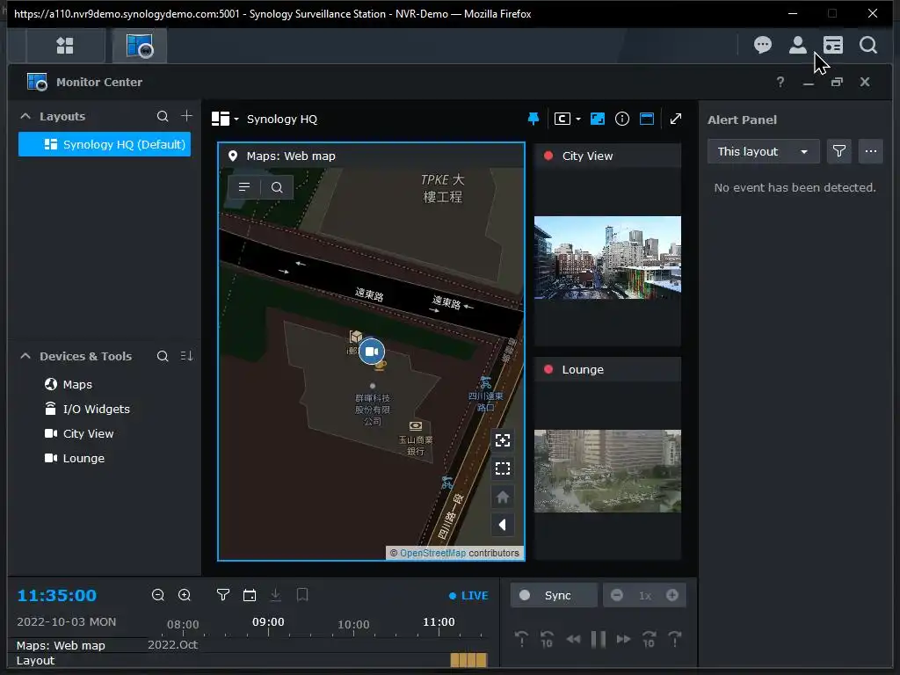Rewind playback
Image resolution: width=900 pixels, height=675 pixels.
pos(573,639)
